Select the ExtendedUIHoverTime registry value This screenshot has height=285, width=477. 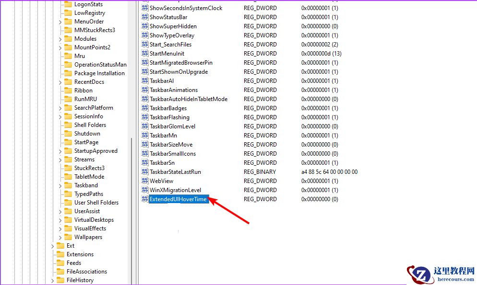tap(178, 199)
